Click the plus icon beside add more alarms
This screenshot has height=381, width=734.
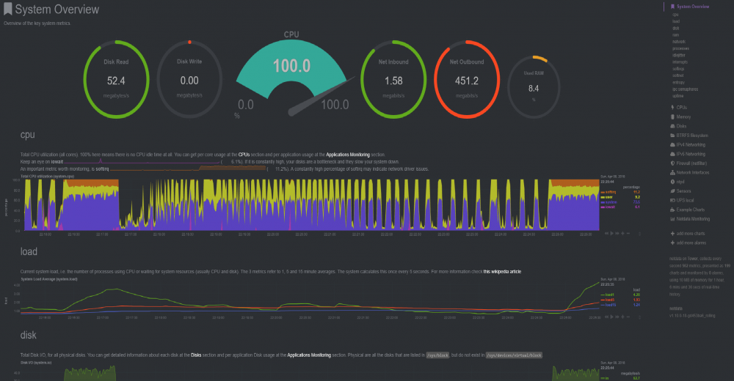672,243
